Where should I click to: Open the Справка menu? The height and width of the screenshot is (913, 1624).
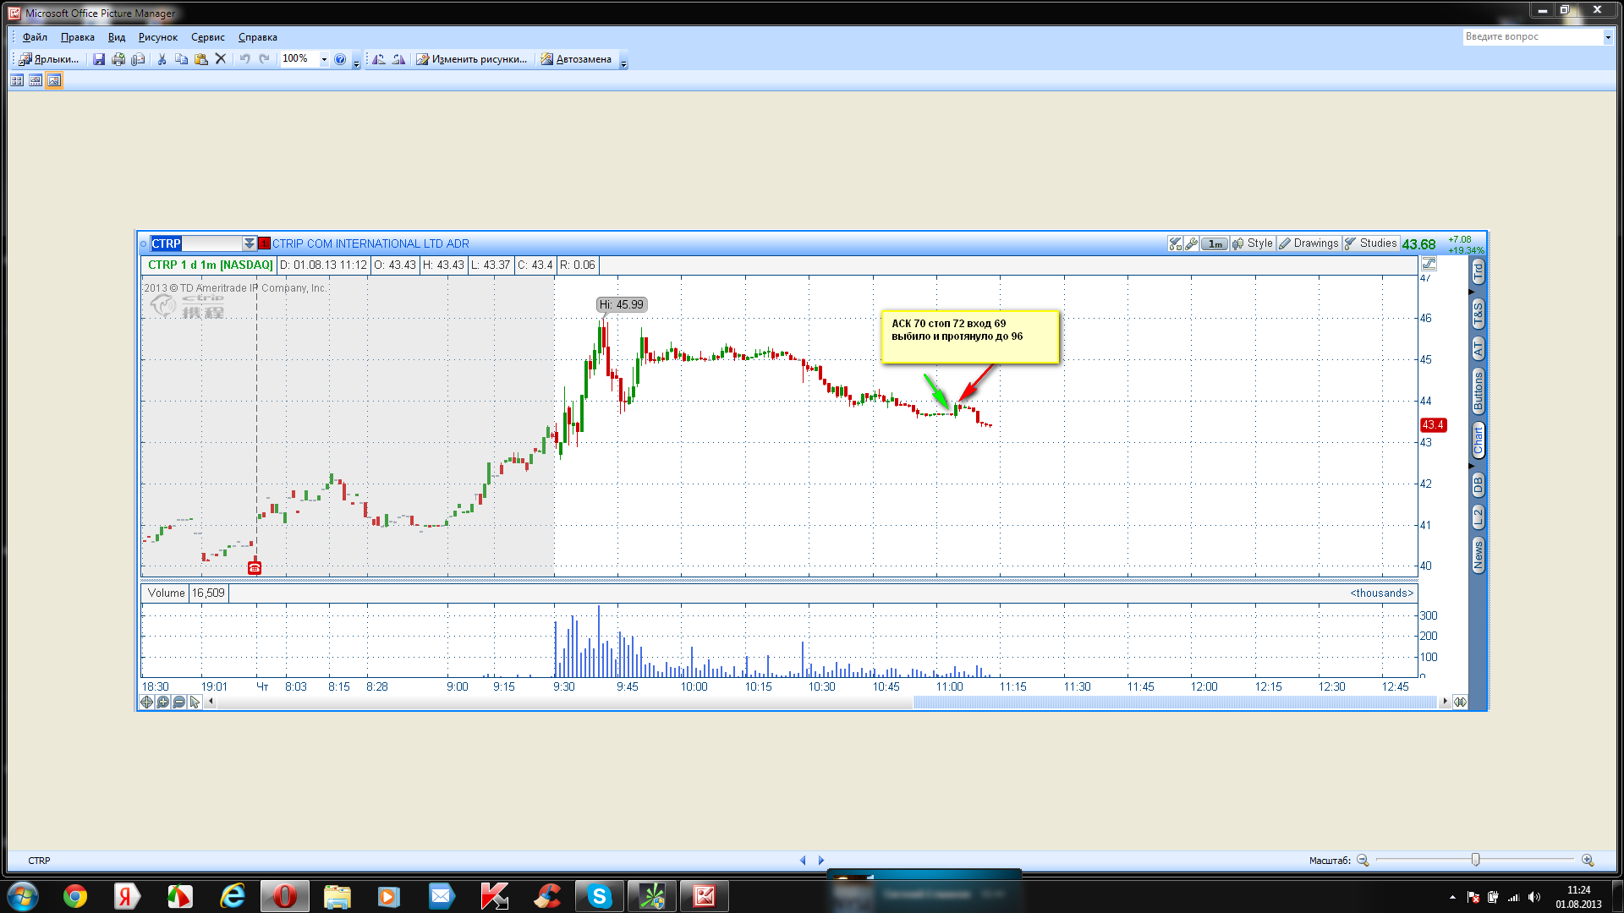tap(258, 37)
